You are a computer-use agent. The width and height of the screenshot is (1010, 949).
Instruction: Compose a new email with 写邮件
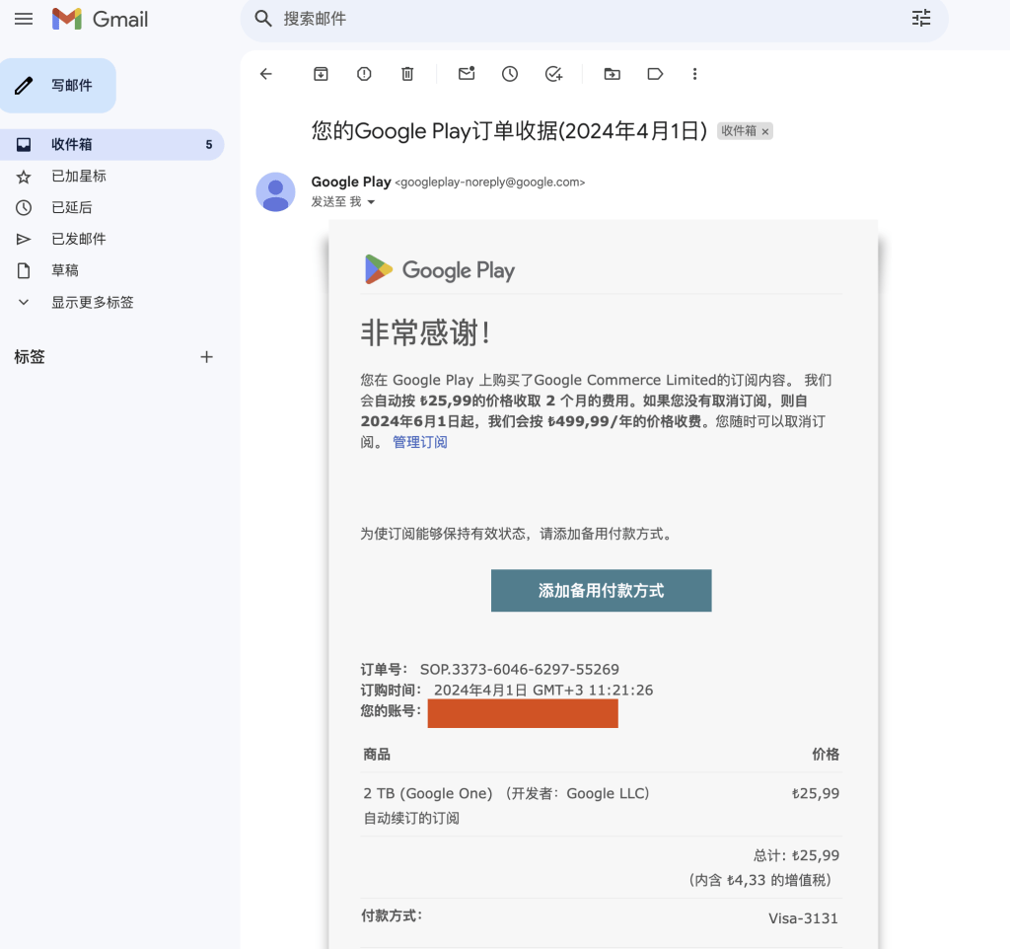tap(58, 86)
